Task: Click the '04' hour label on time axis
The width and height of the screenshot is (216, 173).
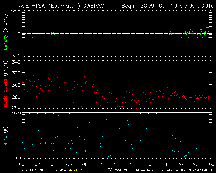Action: [x=53, y=164]
